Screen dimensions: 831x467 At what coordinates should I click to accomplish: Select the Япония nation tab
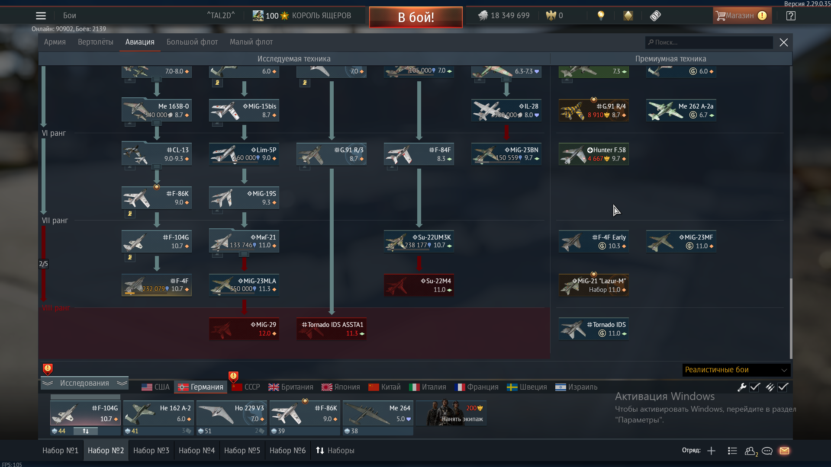(x=341, y=387)
